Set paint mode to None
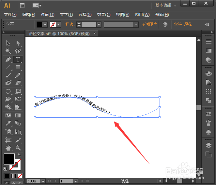Image resolution: width=216 pixels, height=185 pixels. coord(20,176)
